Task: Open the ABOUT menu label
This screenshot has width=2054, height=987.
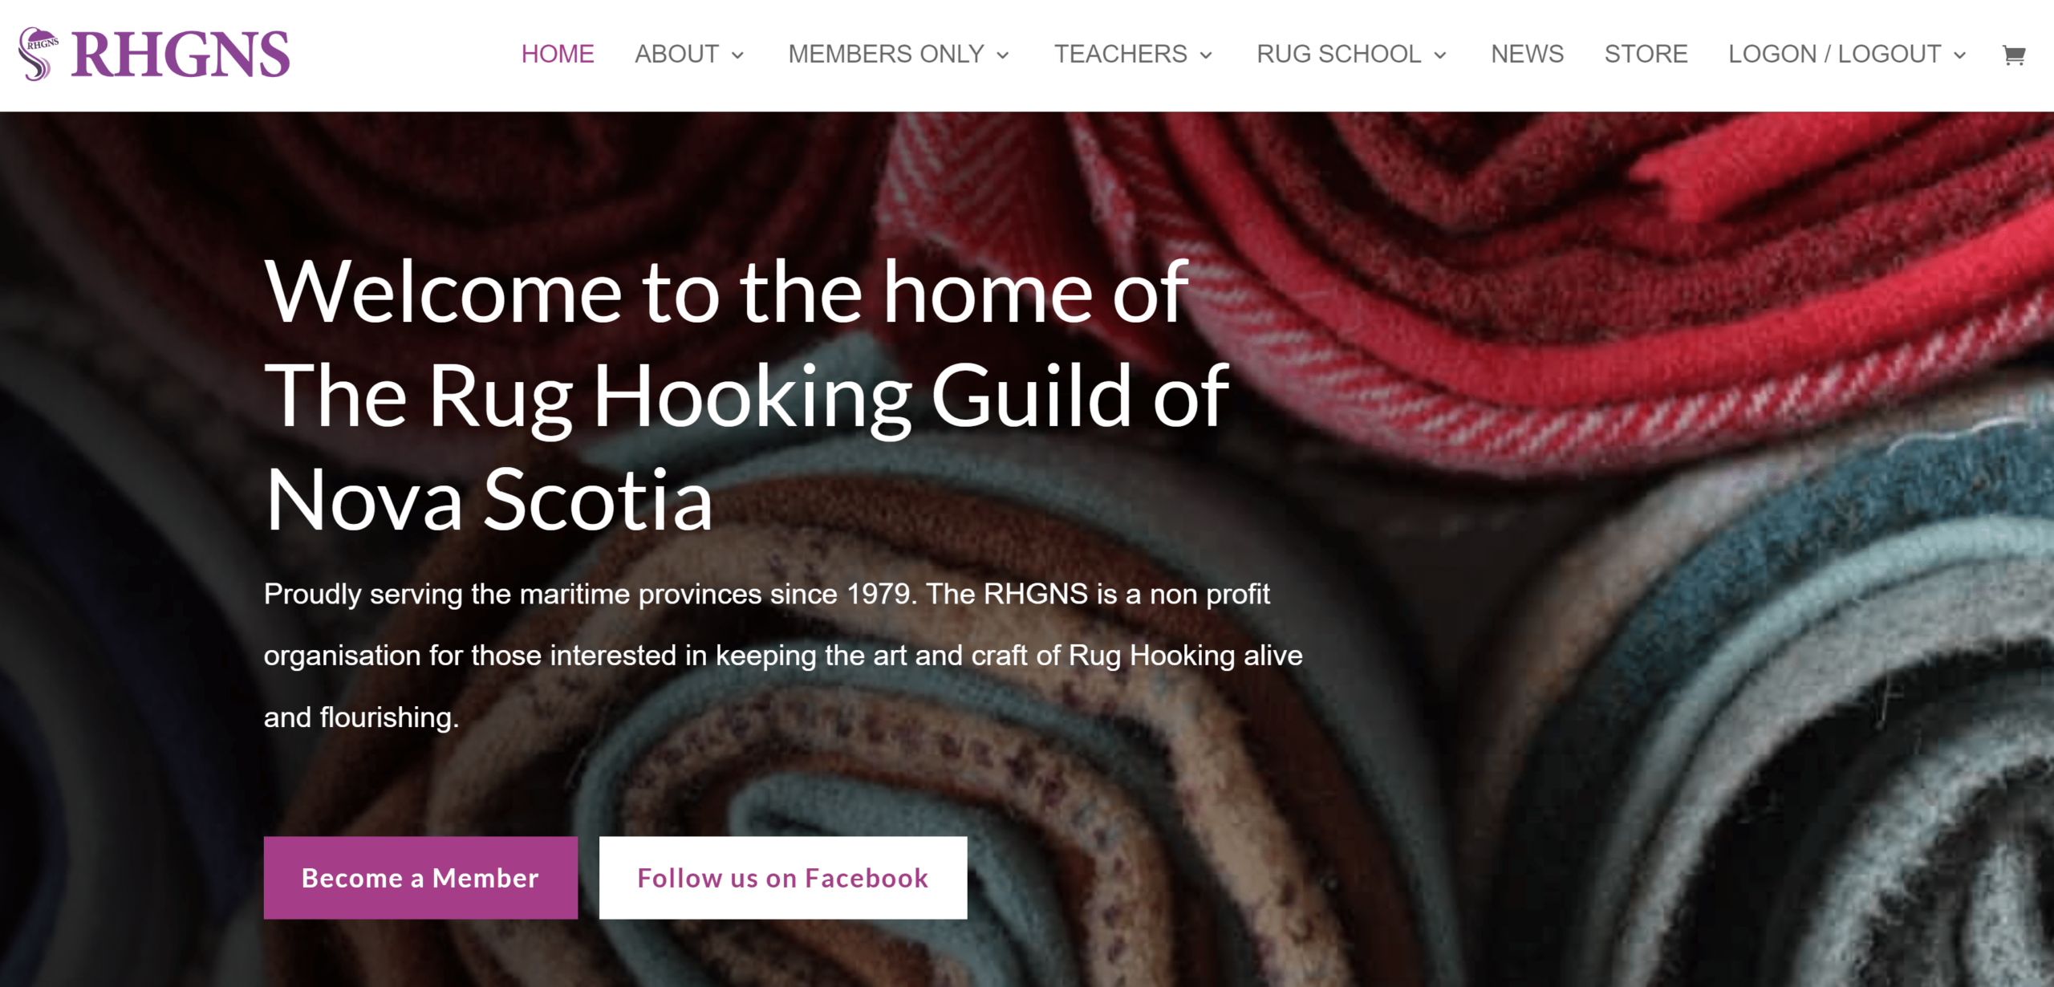Action: [x=677, y=54]
